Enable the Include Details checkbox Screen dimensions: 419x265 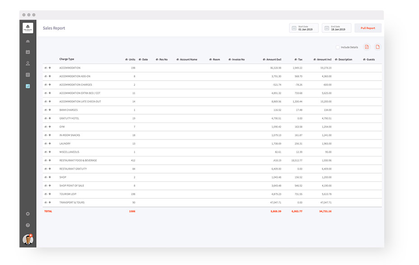click(338, 47)
